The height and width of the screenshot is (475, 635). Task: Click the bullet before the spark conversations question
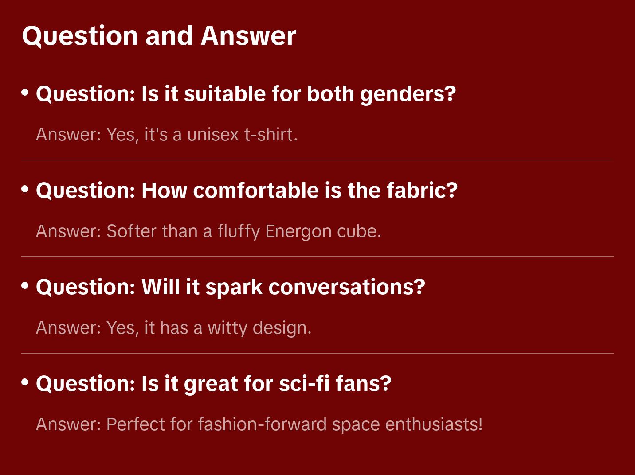click(x=25, y=286)
